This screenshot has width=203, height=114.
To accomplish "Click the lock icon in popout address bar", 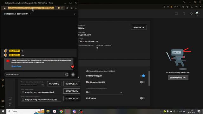I will pyautogui.click(x=5, y=8).
